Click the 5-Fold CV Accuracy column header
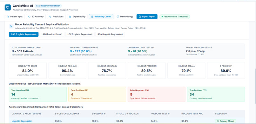Viewport: 256px width, 124px height. tap(67, 114)
